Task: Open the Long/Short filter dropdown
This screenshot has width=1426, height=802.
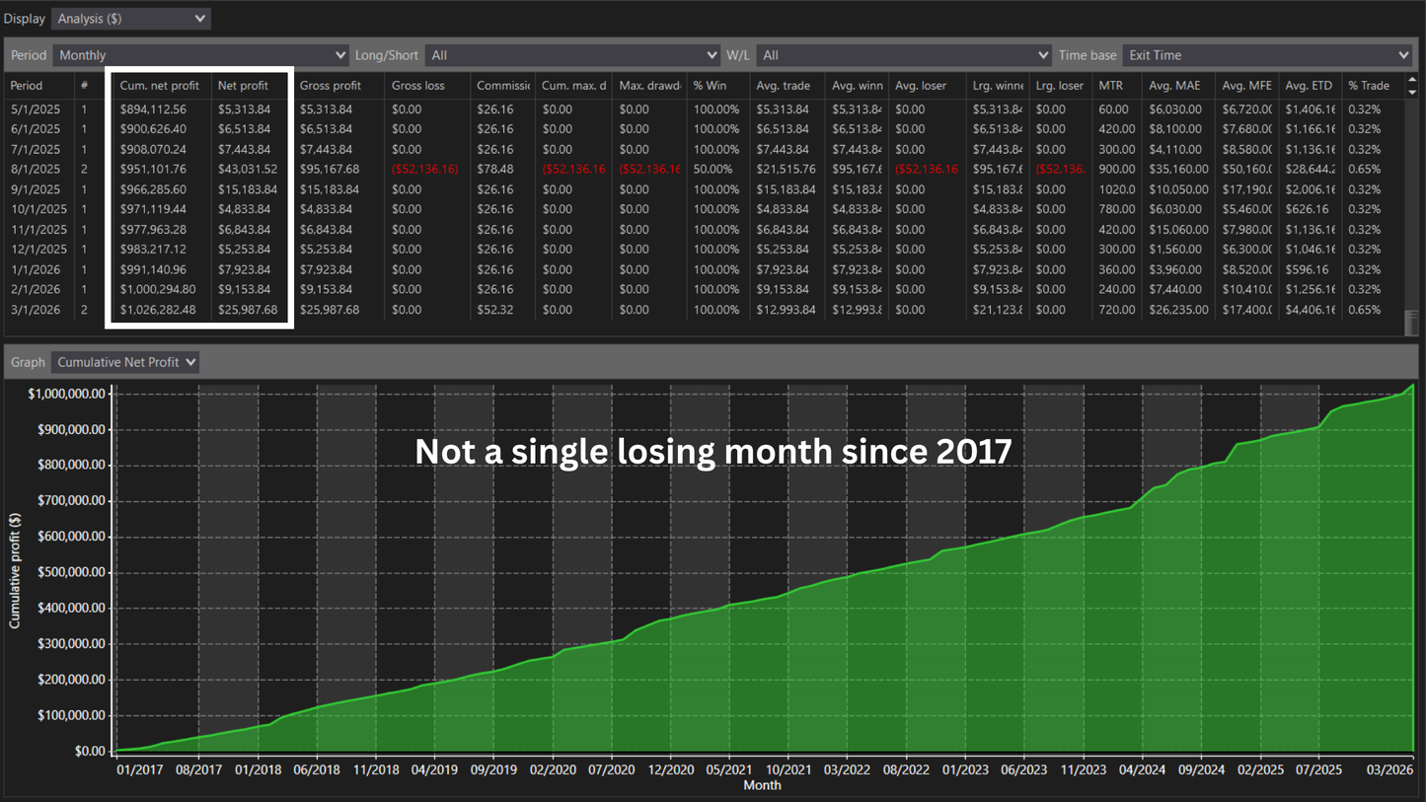Action: pyautogui.click(x=573, y=55)
